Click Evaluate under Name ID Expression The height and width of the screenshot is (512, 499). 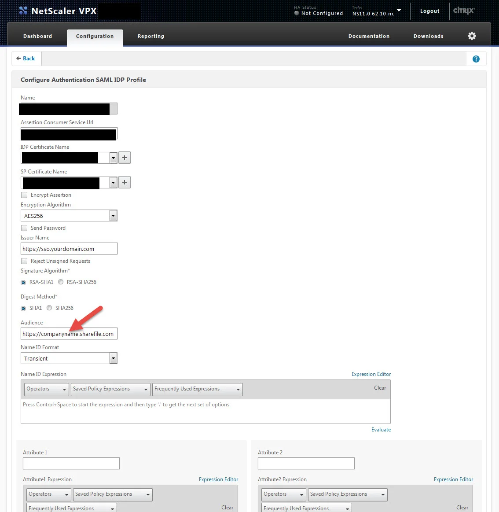(381, 430)
